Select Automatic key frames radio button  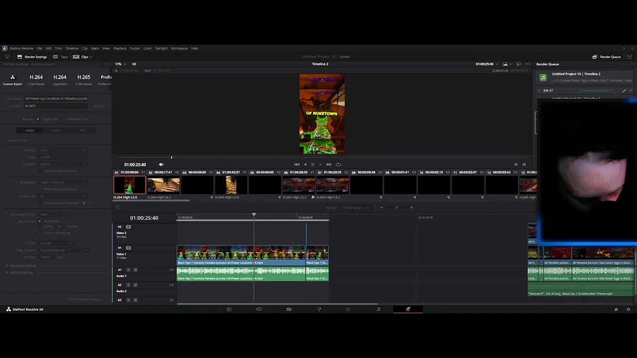pyautogui.click(x=40, y=221)
